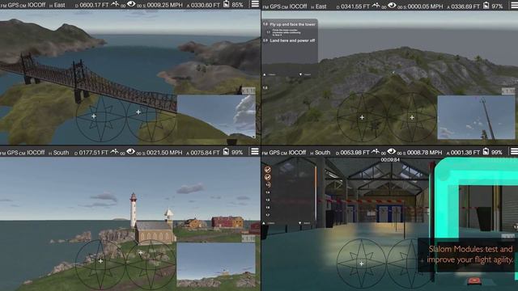Screen dimensions: 518x291
Task: Open the camera preview thumbnail in lighthouse view
Action: coord(216,264)
